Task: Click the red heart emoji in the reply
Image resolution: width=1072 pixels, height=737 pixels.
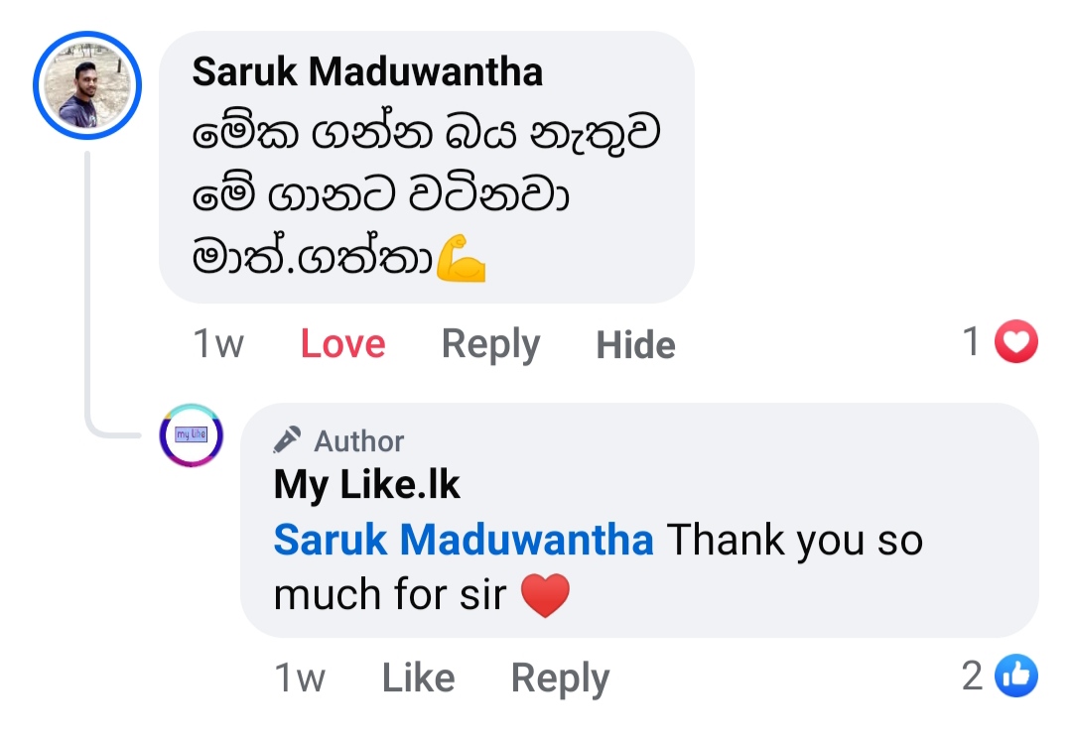Action: click(545, 596)
